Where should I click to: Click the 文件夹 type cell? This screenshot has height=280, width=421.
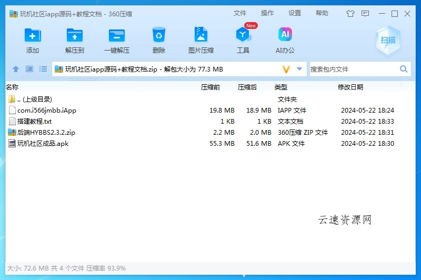point(287,99)
